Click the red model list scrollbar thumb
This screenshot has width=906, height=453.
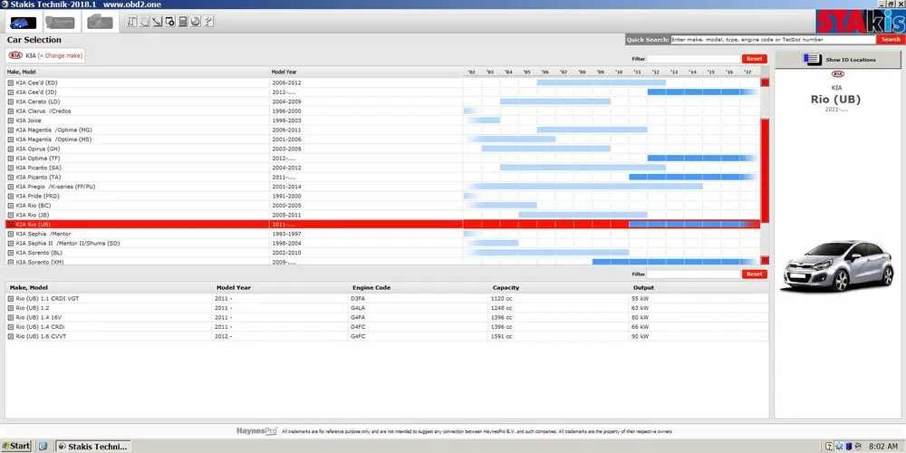click(765, 170)
